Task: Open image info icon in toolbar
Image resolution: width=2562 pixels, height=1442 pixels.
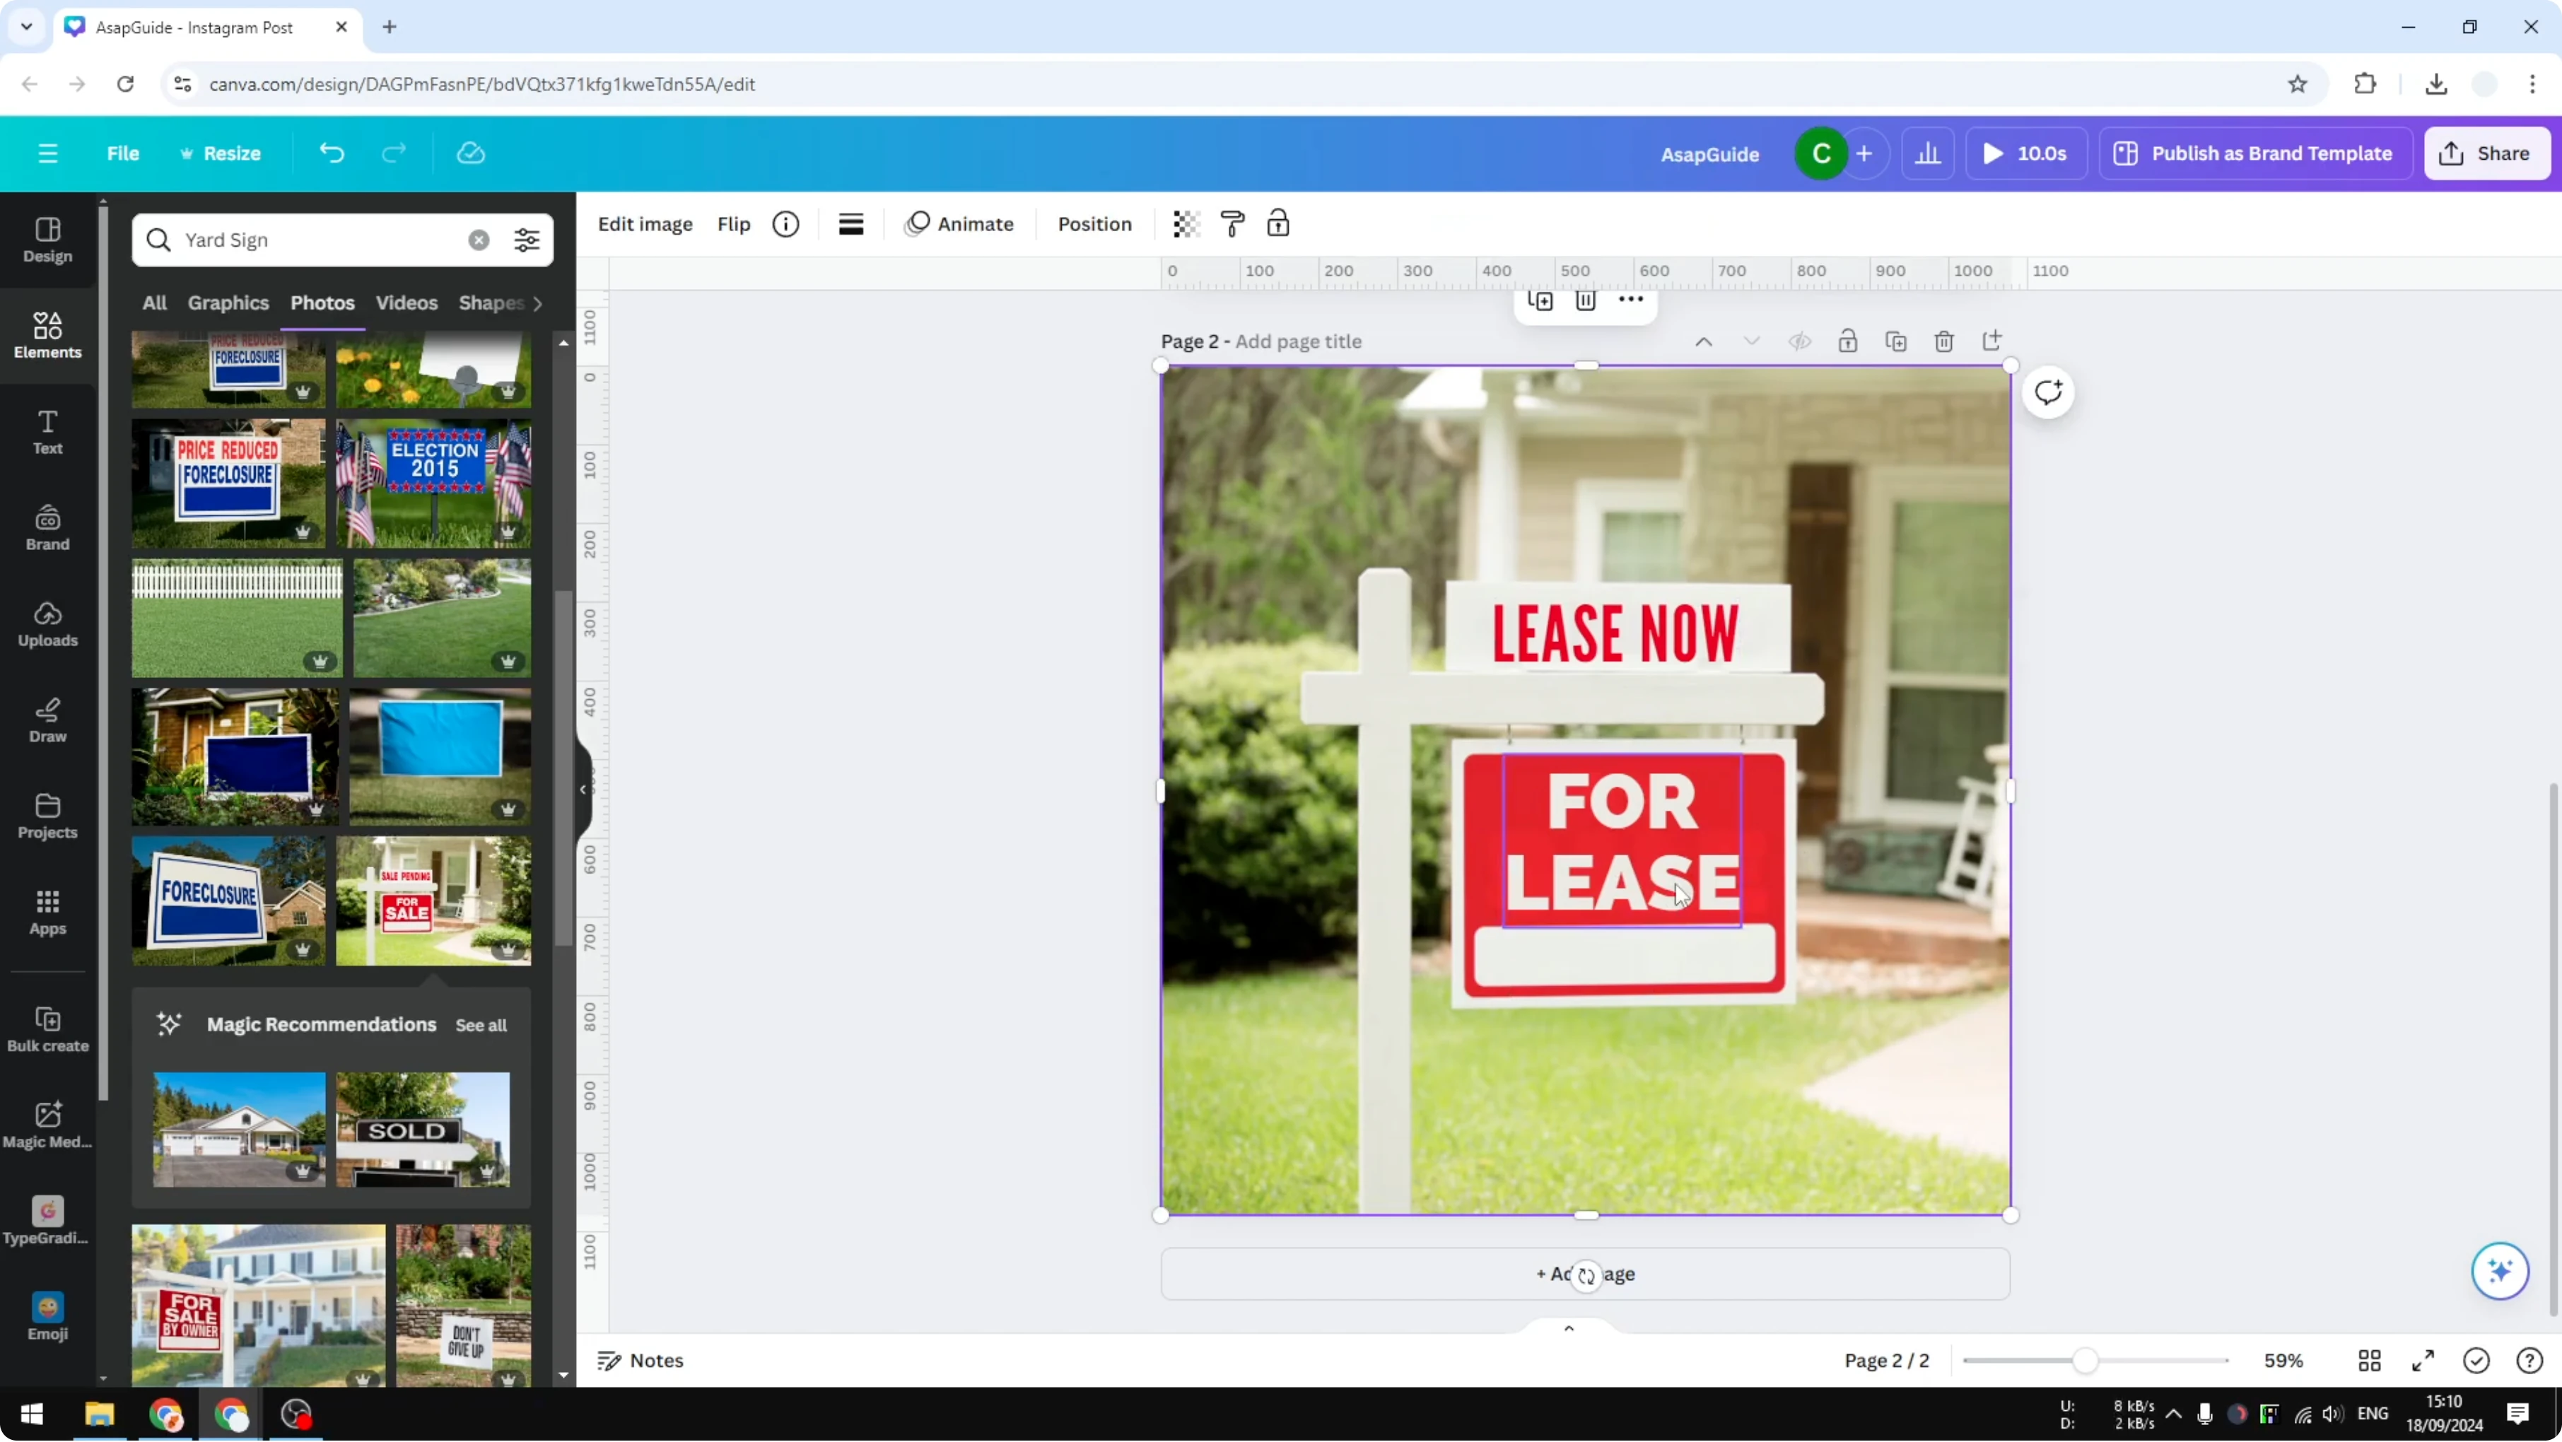Action: click(x=785, y=224)
